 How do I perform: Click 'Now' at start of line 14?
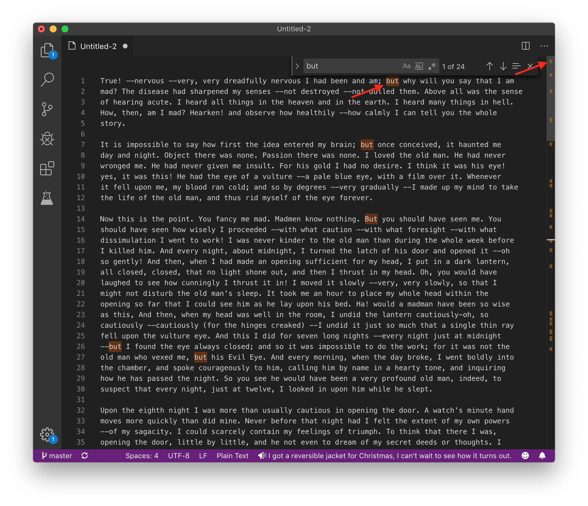(107, 219)
